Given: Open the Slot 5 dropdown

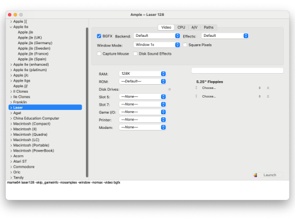Looking at the screenshot, I should point(143,96).
